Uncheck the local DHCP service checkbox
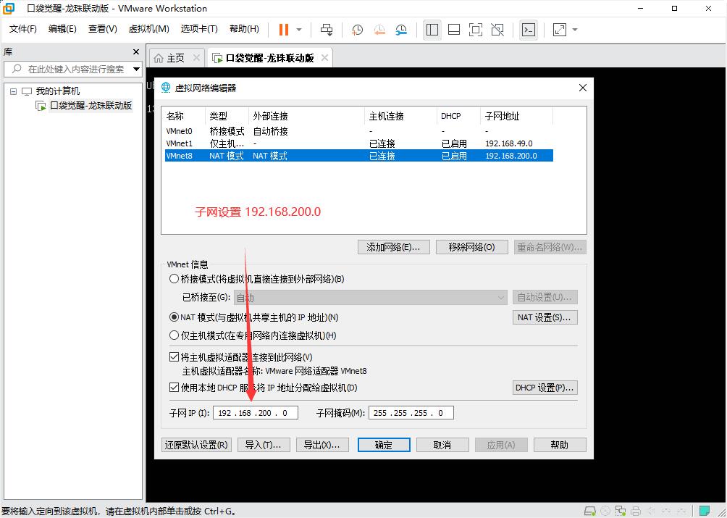Screen dimensions: 727x518 (174, 388)
